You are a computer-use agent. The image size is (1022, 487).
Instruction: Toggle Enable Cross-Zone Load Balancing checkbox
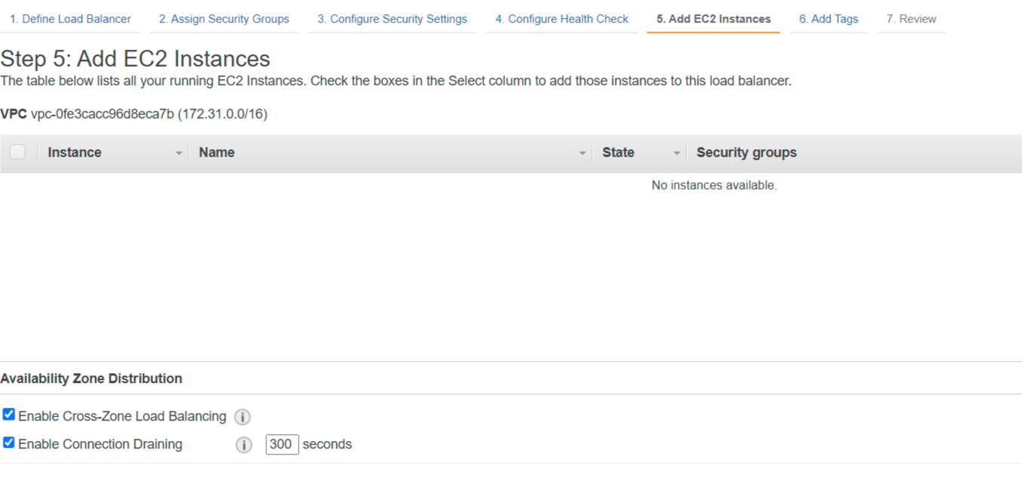coord(9,415)
